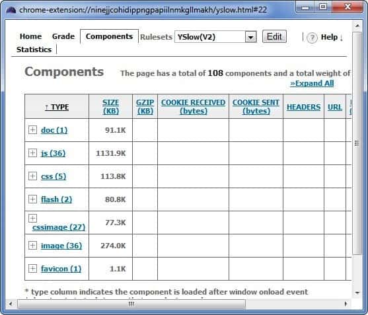Click the HEADERS column header
This screenshot has width=368, height=315.
303,107
